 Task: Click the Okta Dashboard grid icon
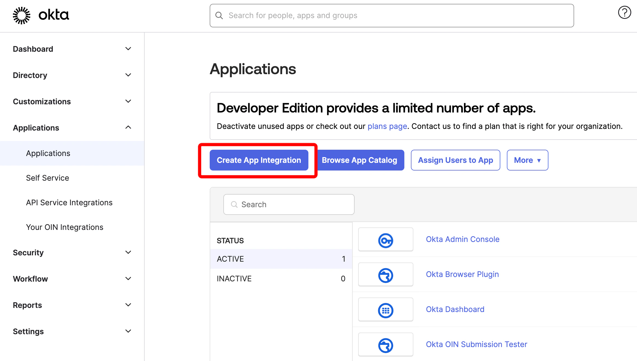tap(385, 309)
